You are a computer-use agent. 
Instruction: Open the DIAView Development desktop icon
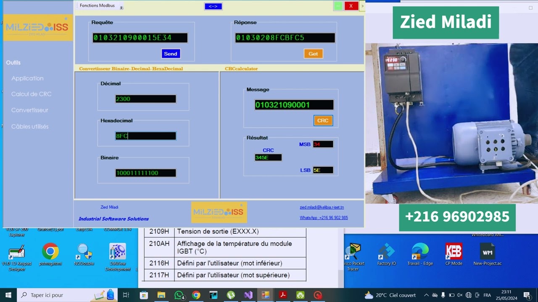[118, 257]
